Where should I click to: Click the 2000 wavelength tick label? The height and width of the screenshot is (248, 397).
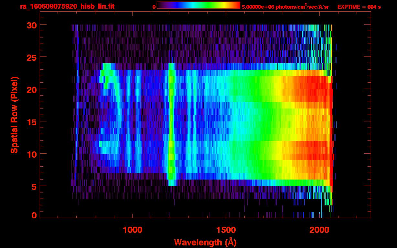[319, 230]
